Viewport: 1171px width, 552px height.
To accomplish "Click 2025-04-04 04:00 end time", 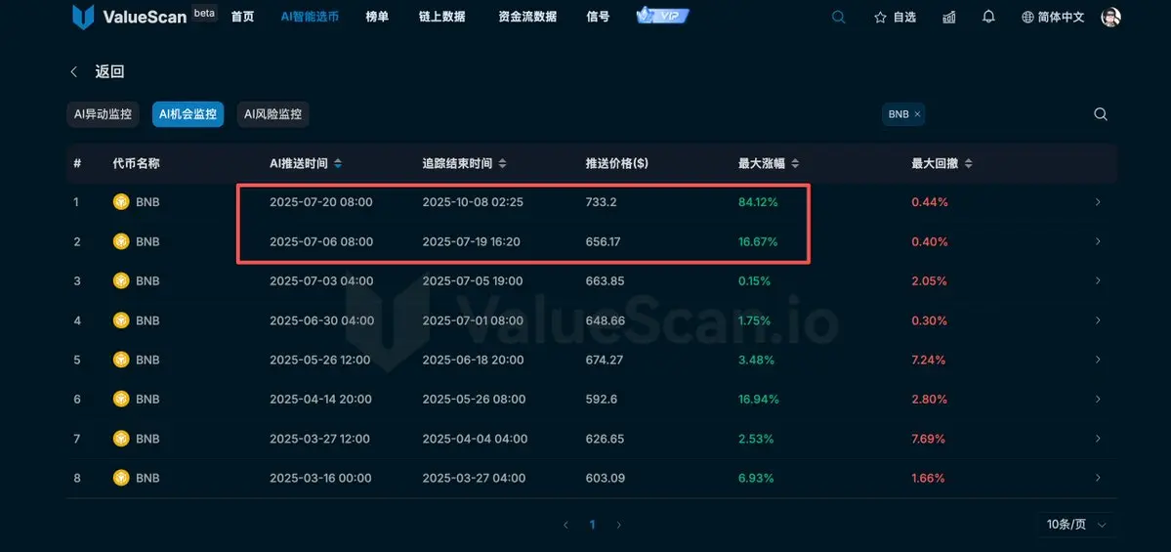I will (475, 439).
